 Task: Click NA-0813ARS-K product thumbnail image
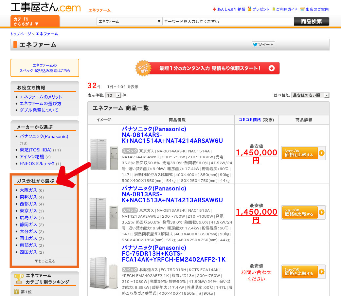click(x=104, y=214)
